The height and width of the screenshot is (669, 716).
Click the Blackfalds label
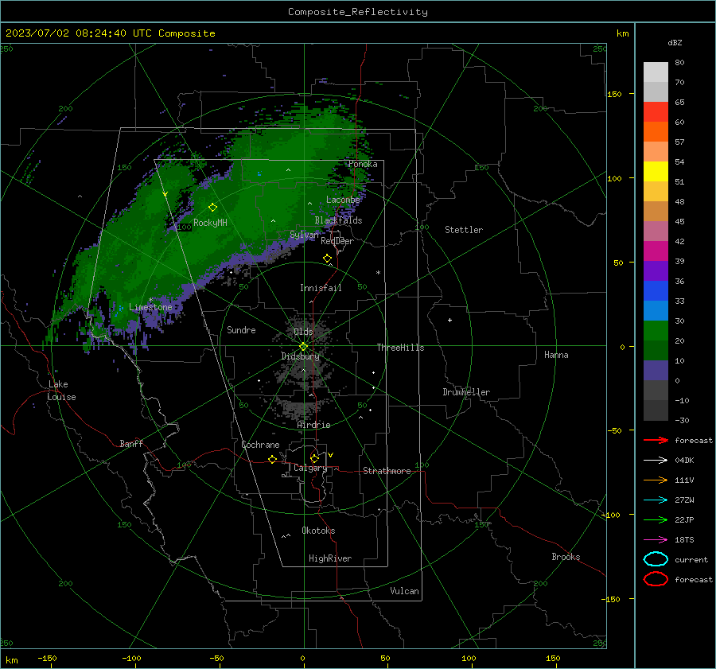[x=338, y=220]
